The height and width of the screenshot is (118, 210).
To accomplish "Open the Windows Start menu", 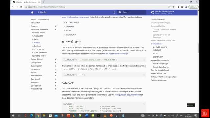I will tap(13, 116).
